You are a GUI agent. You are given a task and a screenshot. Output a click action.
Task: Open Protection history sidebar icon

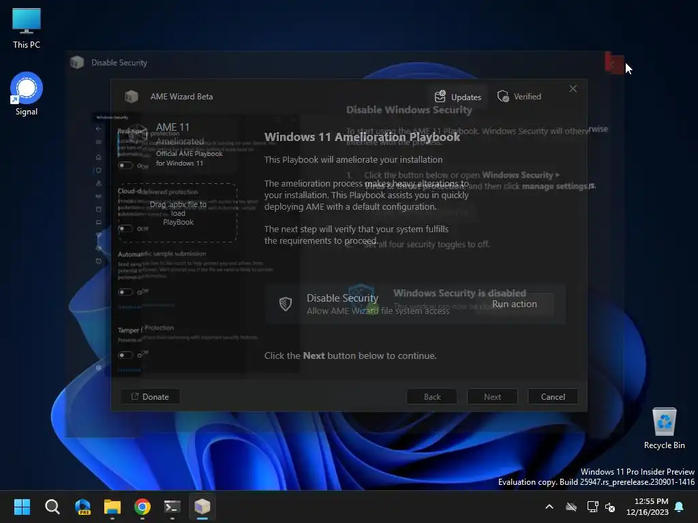coord(98,261)
